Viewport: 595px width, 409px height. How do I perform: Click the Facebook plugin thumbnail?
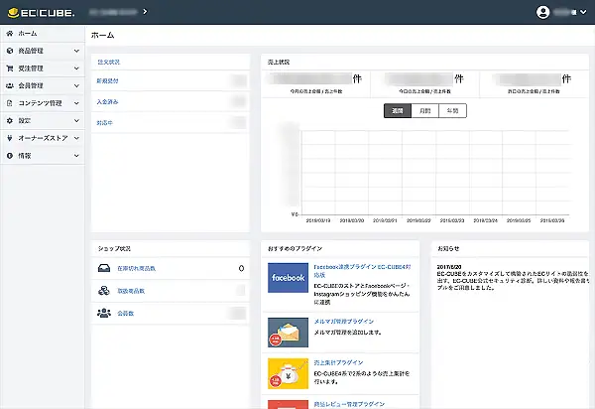(x=288, y=278)
